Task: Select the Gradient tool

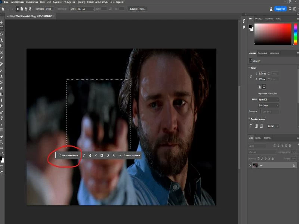Action: click(1, 94)
